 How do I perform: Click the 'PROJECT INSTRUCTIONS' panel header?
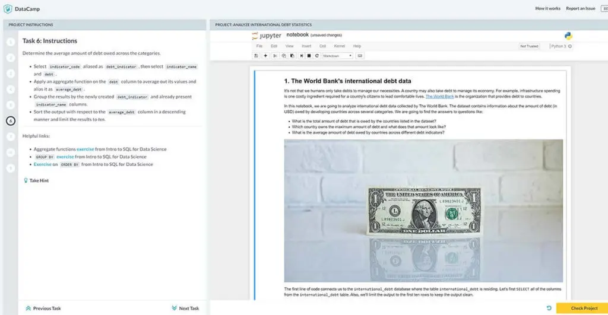pyautogui.click(x=31, y=25)
